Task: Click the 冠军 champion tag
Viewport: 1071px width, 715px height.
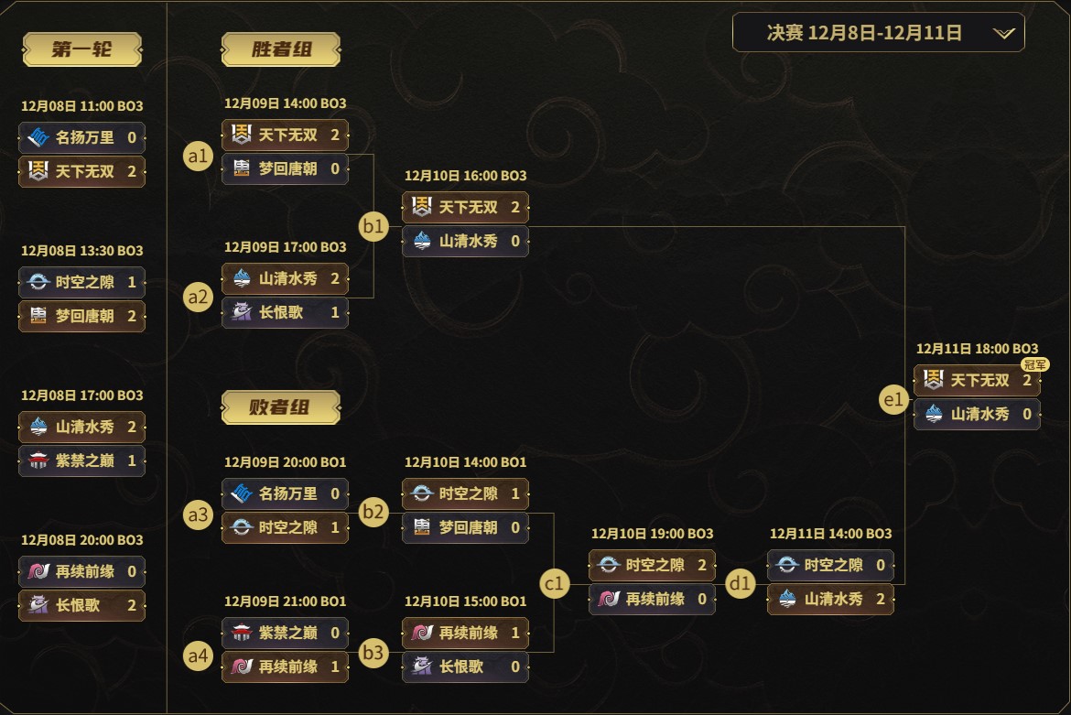Action: coord(1034,364)
